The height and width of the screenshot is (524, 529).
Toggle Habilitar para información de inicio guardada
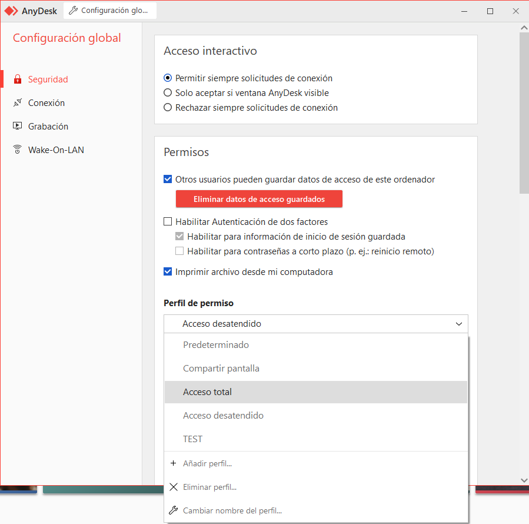click(x=179, y=236)
